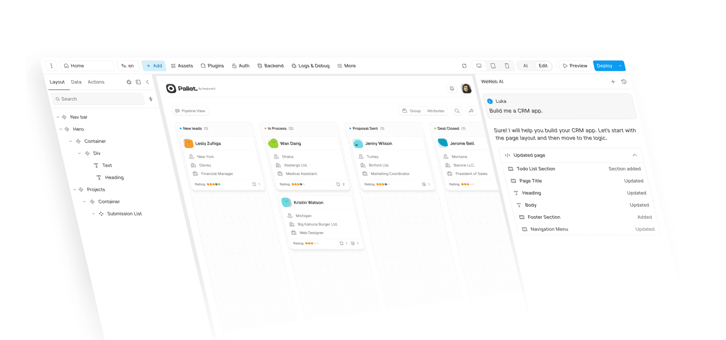
Task: Click the share icon above the pipeline board
Action: (x=471, y=111)
